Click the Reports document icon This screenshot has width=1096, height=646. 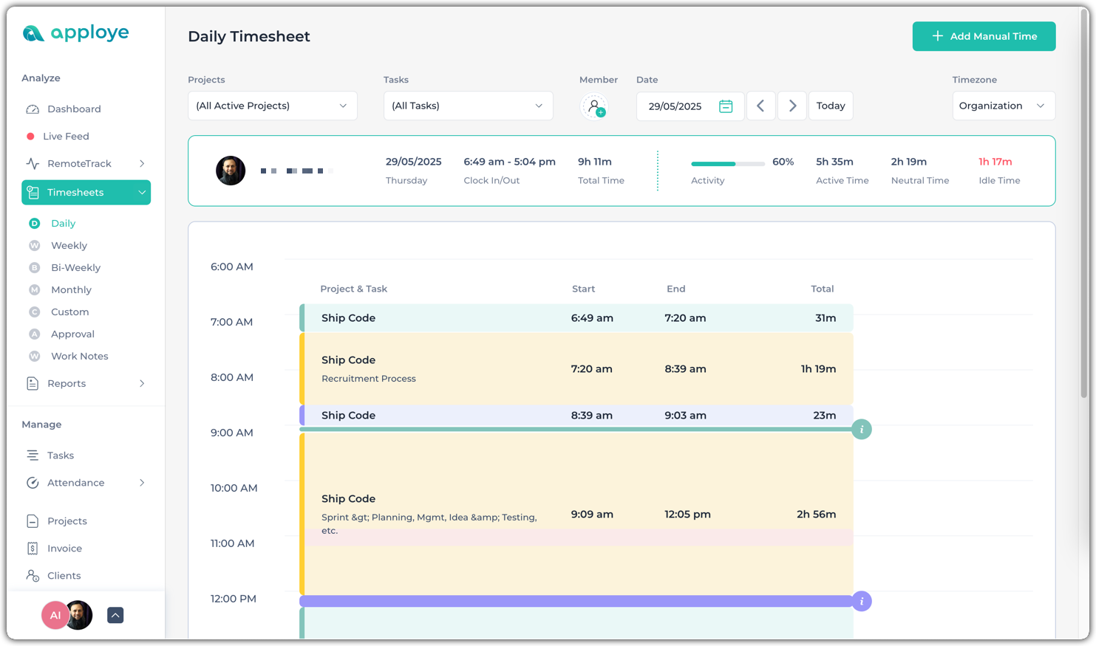(x=33, y=384)
